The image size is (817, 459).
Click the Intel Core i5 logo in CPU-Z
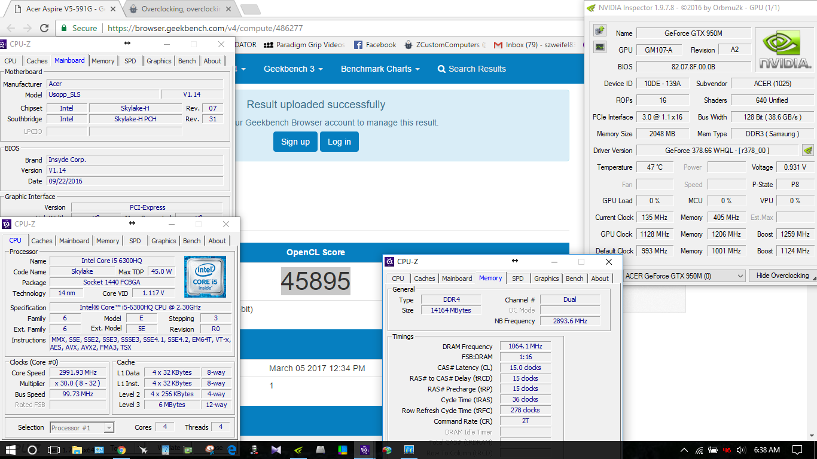pyautogui.click(x=205, y=277)
